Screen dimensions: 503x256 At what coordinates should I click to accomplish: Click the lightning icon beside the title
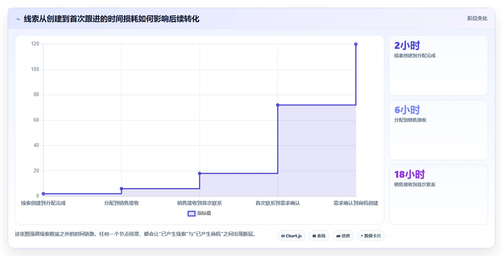pos(18,19)
